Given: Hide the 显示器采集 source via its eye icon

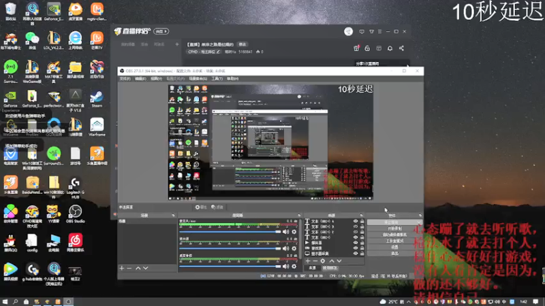Looking at the screenshot, I should coord(355,254).
